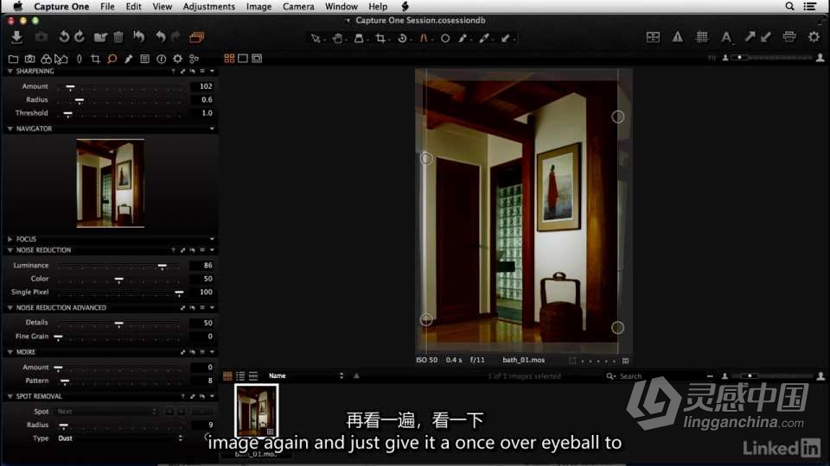This screenshot has width=830, height=466.
Task: Click the orange Variants stack icon
Action: tap(196, 37)
